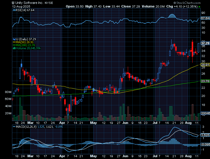Click the 37.29 price axis tag
Image resolution: width=210 pixels, height=159 pixels.
(x=205, y=43)
